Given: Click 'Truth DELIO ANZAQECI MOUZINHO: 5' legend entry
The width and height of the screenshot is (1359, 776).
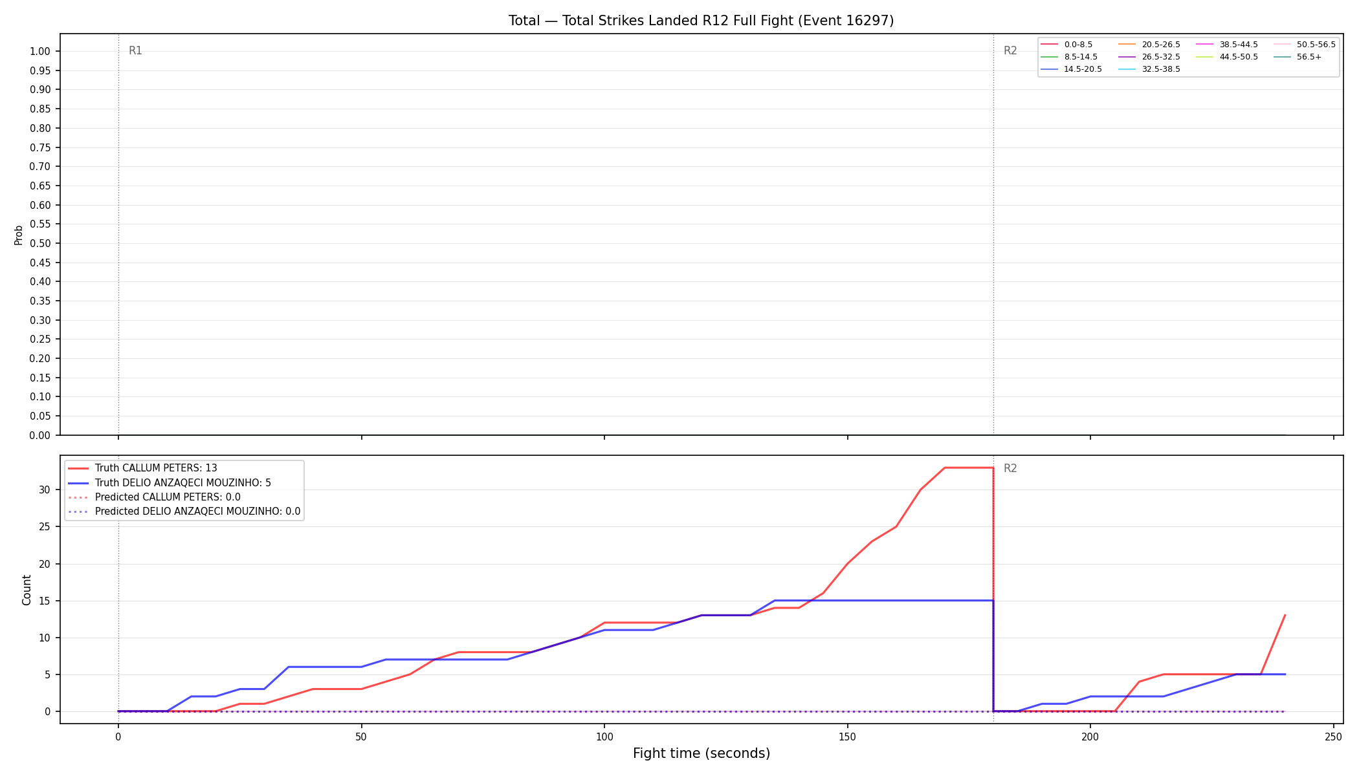Looking at the screenshot, I should [170, 483].
